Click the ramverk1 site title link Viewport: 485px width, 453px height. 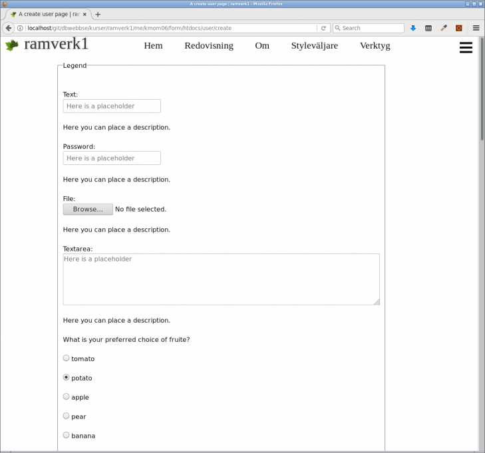click(x=56, y=44)
